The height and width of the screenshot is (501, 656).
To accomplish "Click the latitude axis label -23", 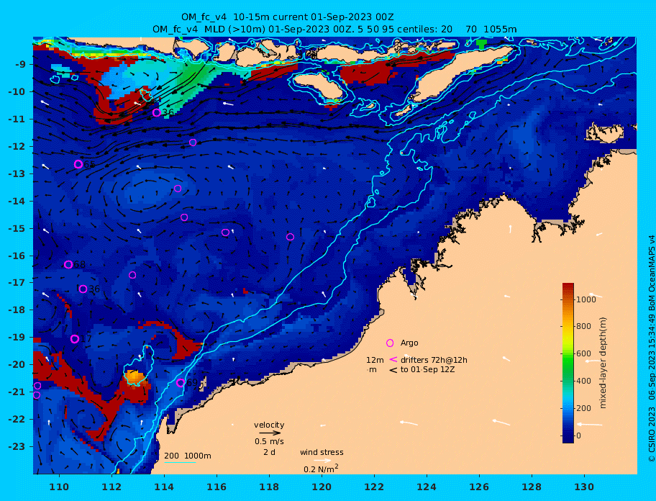I will tap(17, 446).
